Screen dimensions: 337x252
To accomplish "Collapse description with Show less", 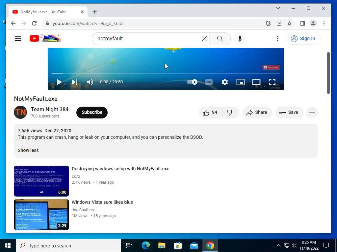I will pos(28,150).
